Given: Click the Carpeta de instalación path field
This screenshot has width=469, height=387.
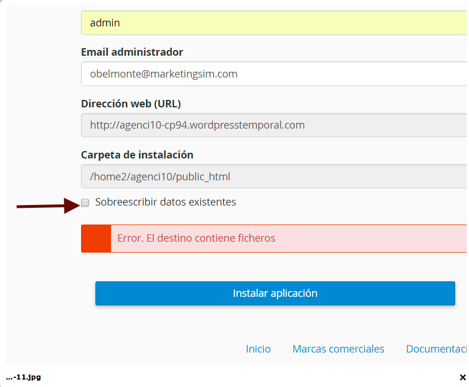Looking at the screenshot, I should [274, 176].
